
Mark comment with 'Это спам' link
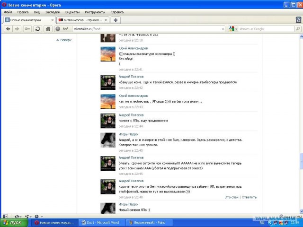tap(232, 197)
